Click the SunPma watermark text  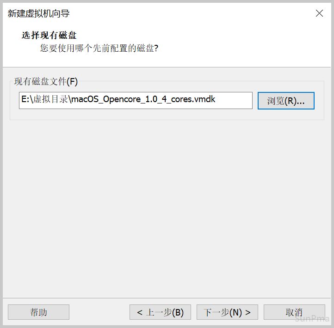coord(312,318)
